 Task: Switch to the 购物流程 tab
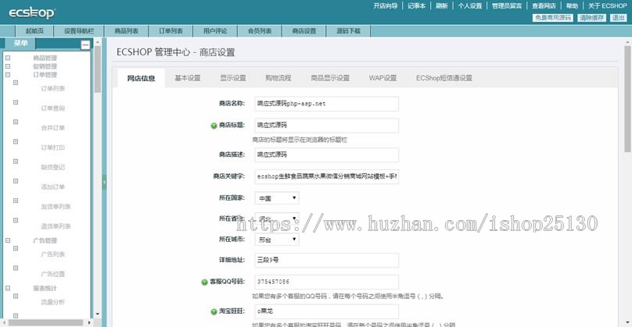point(278,78)
